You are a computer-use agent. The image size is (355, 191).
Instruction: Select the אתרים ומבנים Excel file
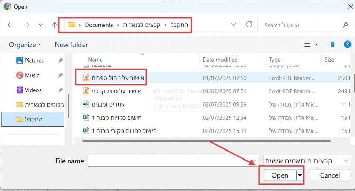(x=108, y=104)
